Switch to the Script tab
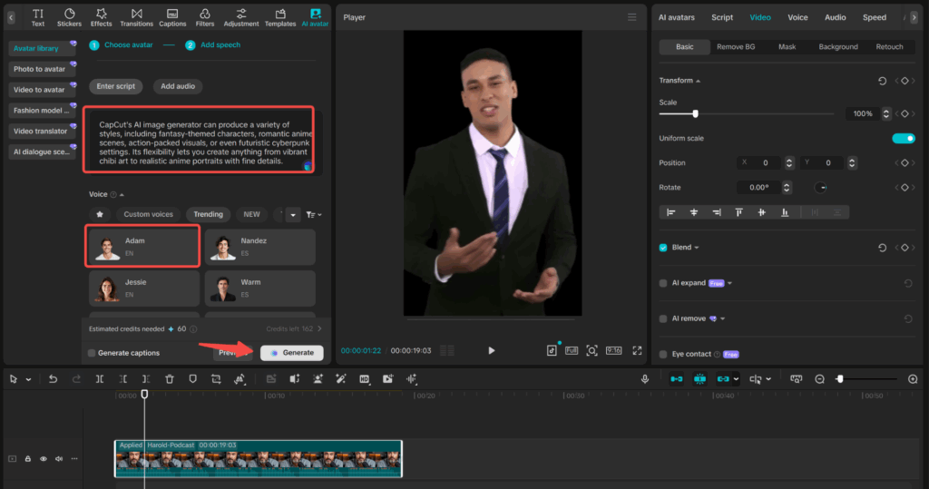Image resolution: width=929 pixels, height=489 pixels. coord(722,17)
